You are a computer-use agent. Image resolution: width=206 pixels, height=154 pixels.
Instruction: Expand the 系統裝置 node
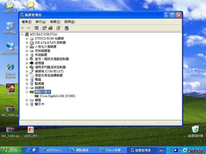click(27, 55)
